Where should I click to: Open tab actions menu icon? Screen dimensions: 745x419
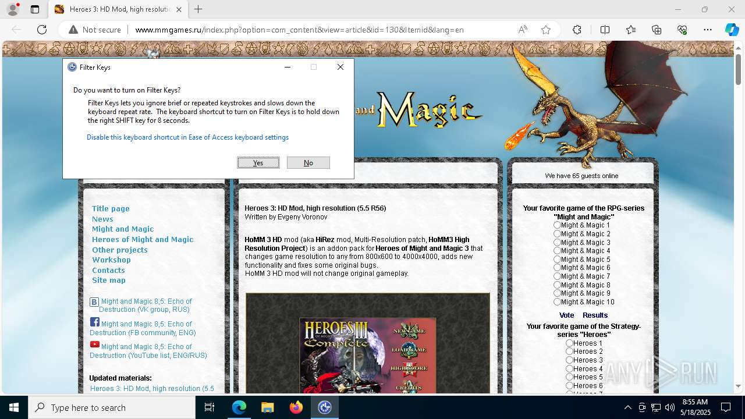(x=35, y=9)
